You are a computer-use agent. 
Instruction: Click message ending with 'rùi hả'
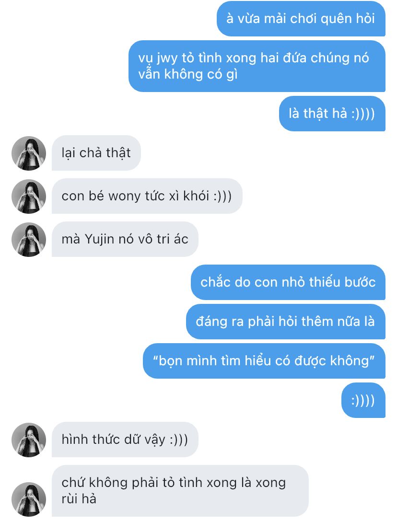click(180, 491)
